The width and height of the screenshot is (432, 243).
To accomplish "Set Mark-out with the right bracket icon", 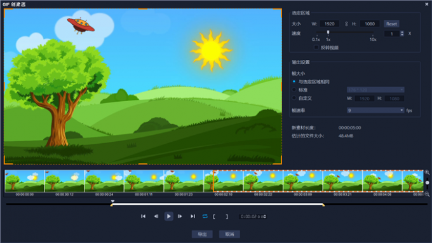I will pyautogui.click(x=227, y=216).
